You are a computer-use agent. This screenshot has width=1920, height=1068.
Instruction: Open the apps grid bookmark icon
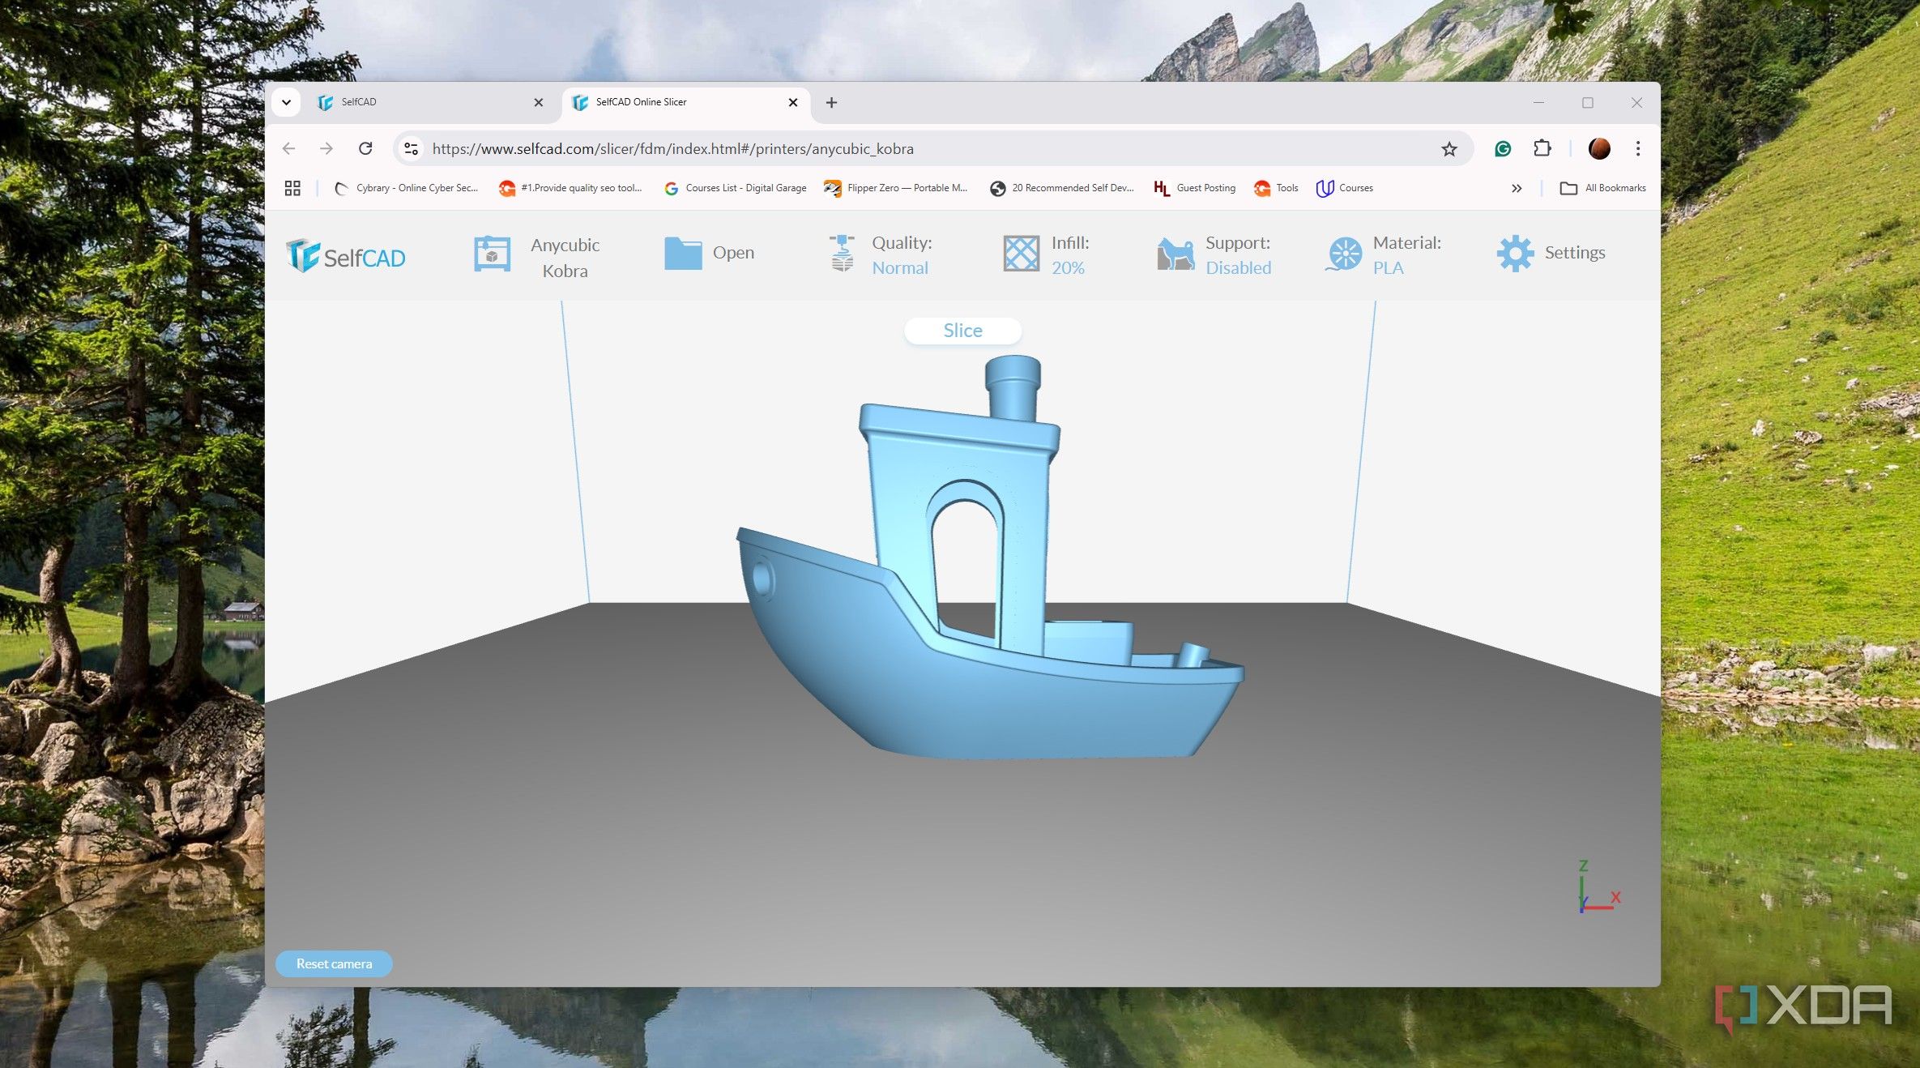(x=292, y=188)
